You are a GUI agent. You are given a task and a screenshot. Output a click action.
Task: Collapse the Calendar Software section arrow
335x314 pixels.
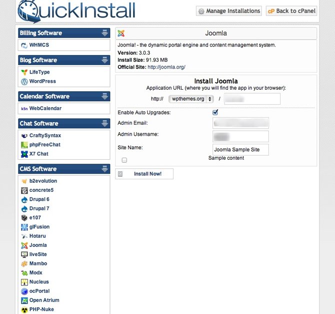pos(104,96)
